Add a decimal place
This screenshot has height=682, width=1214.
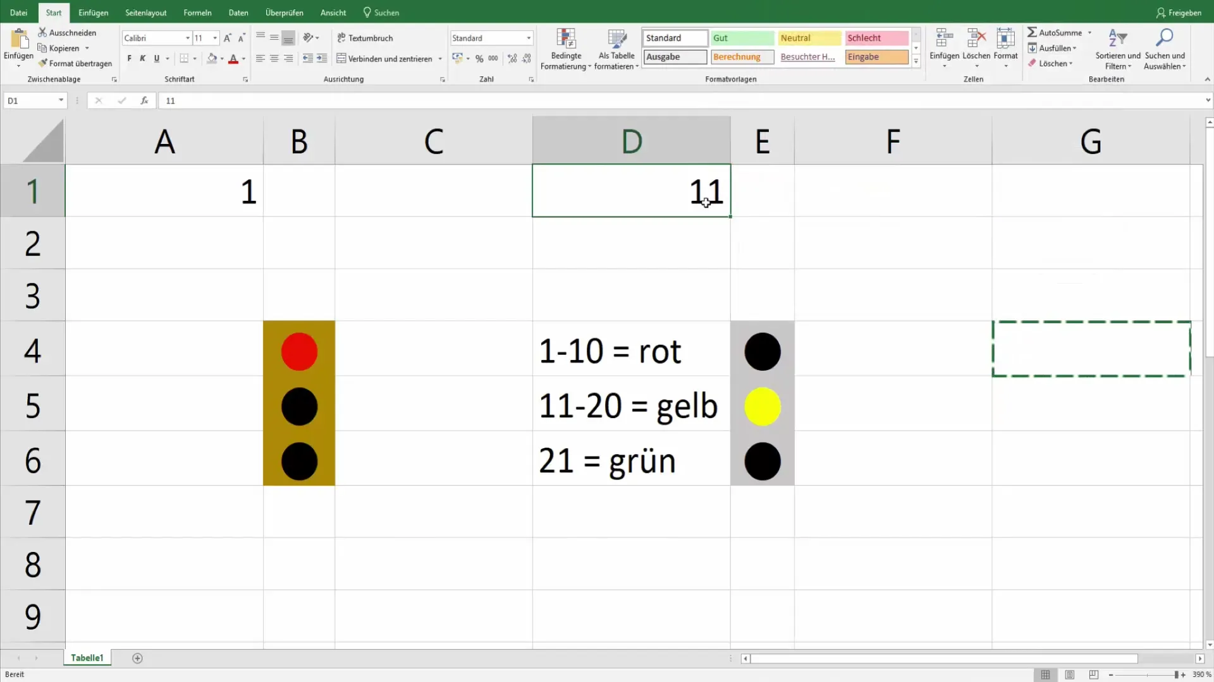(x=512, y=59)
